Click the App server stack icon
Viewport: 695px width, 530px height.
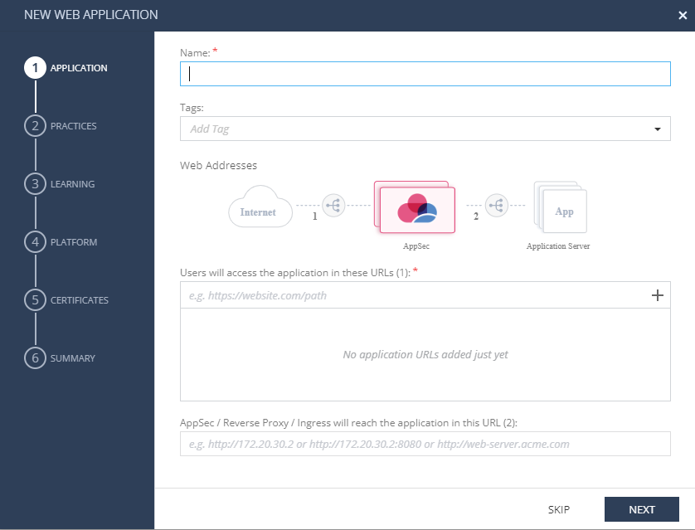pos(561,207)
